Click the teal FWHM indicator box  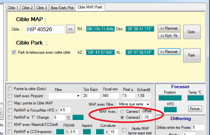pyautogui.click(x=60, y=132)
